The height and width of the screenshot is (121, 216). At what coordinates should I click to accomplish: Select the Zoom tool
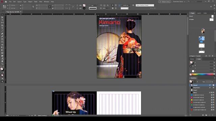(2, 64)
